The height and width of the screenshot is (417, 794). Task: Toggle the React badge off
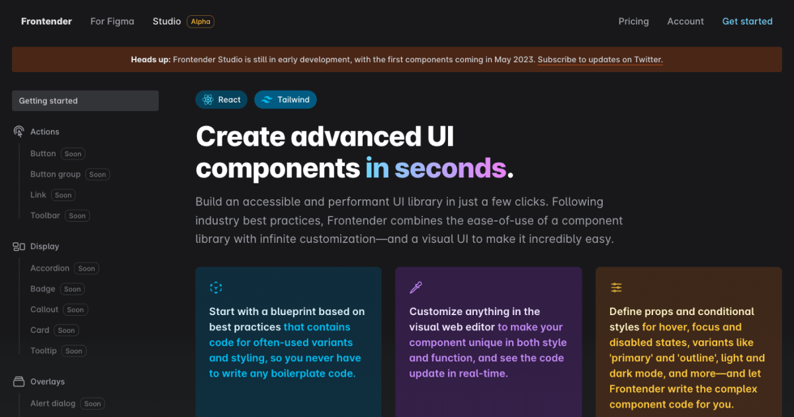221,99
